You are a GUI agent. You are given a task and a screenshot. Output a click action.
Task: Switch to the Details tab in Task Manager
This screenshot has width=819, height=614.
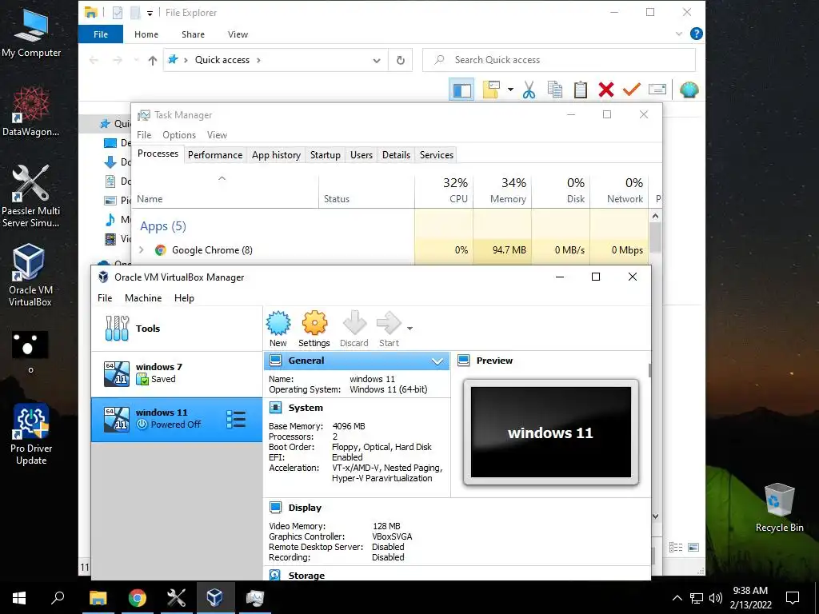(396, 154)
